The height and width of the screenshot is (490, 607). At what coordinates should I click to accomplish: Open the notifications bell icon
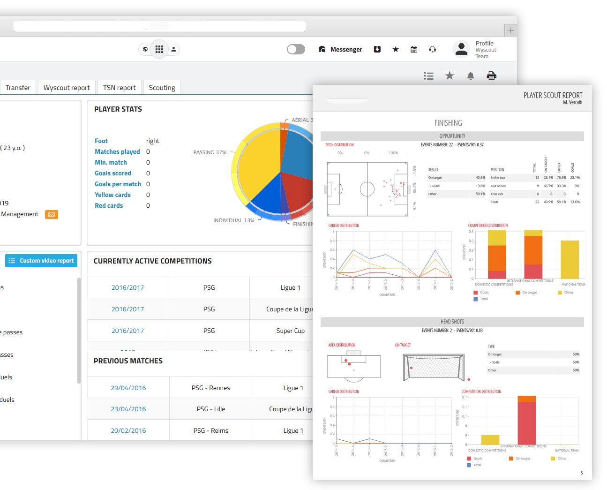point(470,75)
